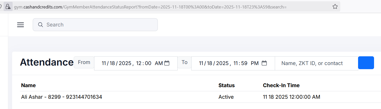Click the Name column header
Image resolution: width=381 pixels, height=109 pixels.
tap(28, 85)
